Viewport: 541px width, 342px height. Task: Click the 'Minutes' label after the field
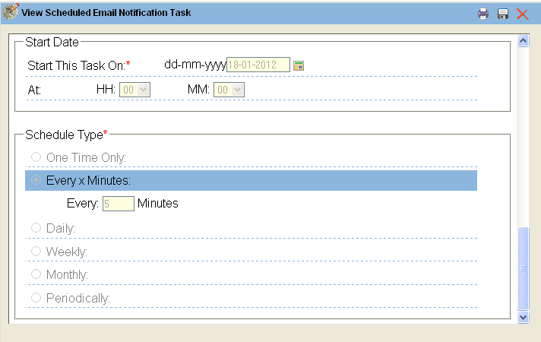pos(158,203)
